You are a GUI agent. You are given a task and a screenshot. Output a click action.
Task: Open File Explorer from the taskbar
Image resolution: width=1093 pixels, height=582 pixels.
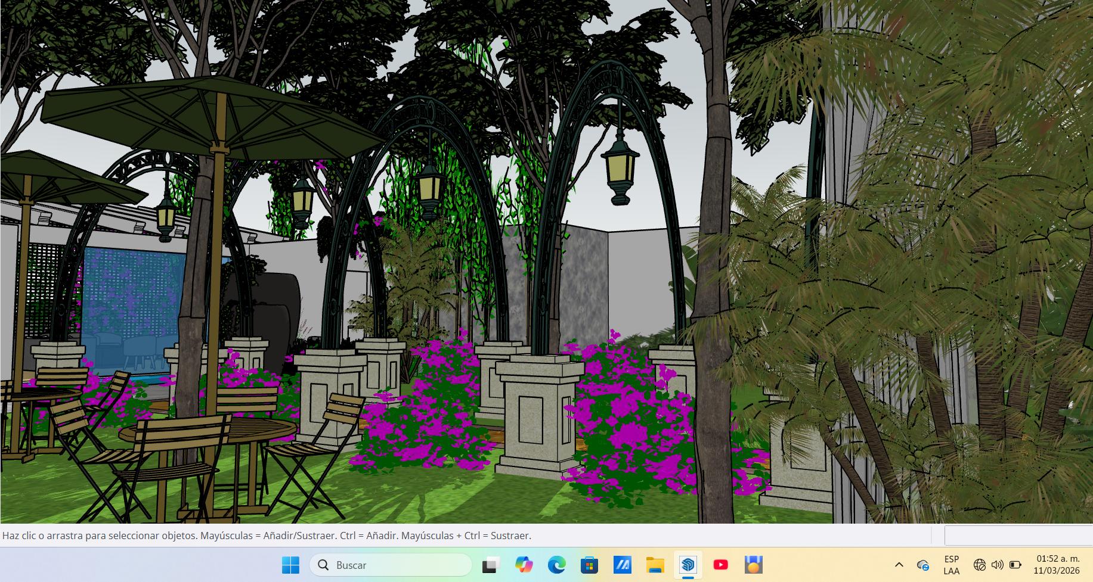coord(655,565)
